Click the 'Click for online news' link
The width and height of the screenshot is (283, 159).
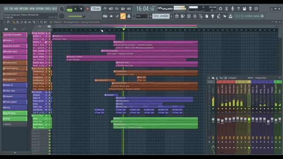pos(247,16)
